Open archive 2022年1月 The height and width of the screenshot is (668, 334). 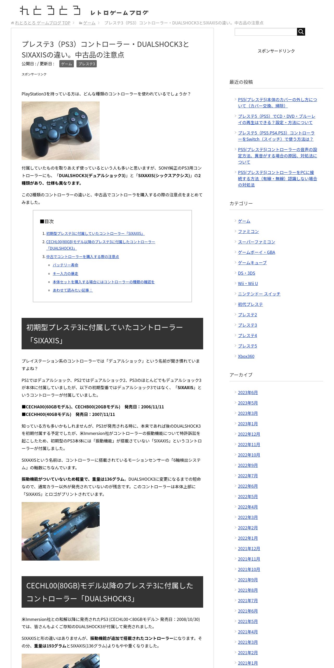tap(248, 538)
